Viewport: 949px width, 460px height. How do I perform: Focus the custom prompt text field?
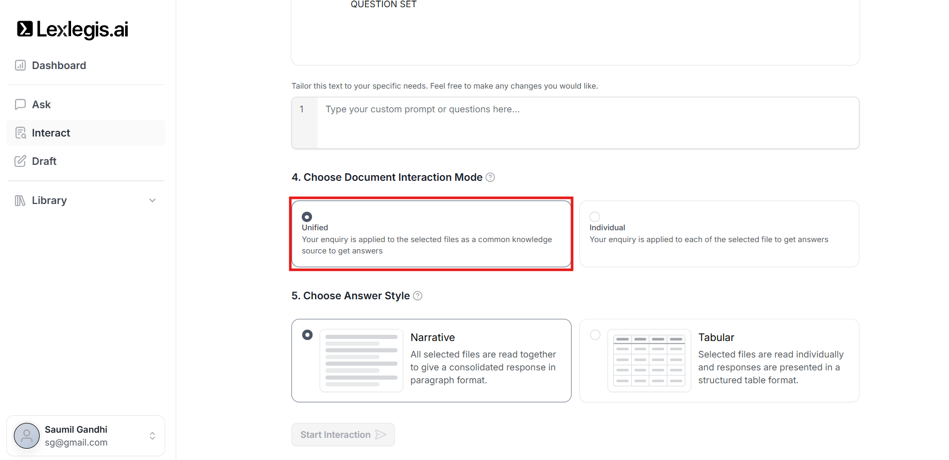coord(587,123)
